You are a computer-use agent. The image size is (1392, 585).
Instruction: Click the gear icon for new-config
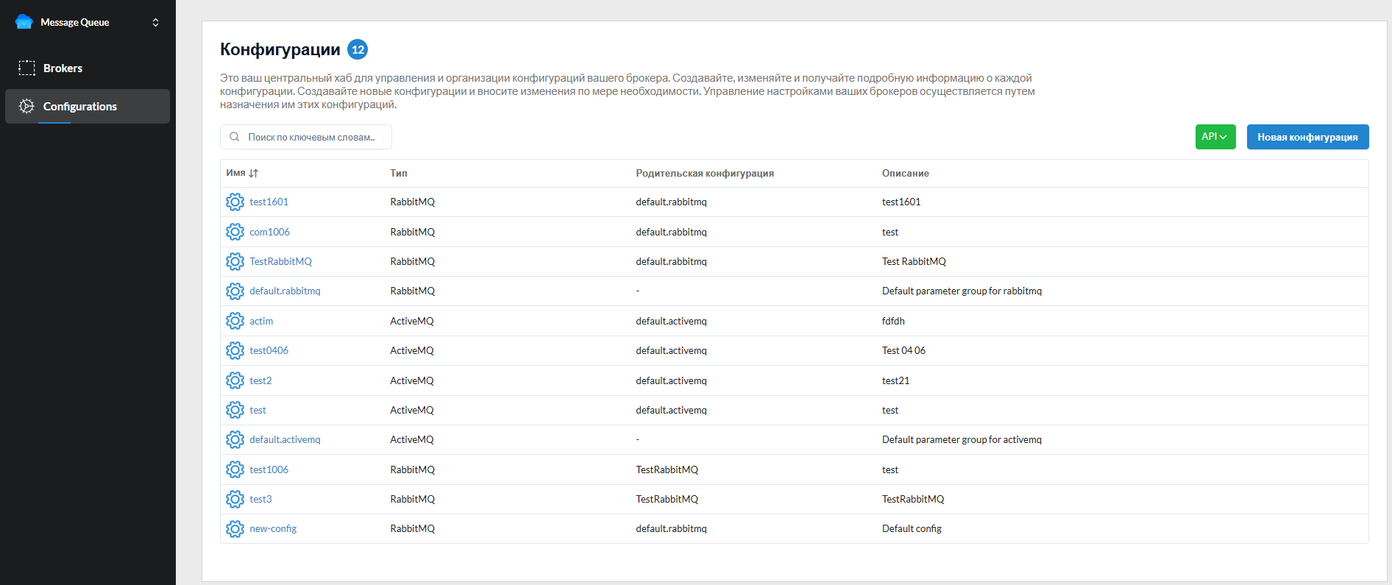(x=235, y=528)
